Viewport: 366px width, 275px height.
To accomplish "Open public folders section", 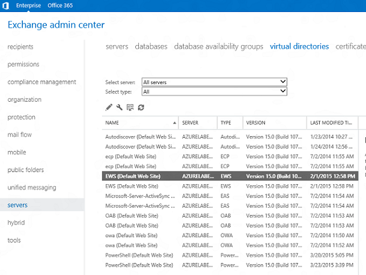I will [x=26, y=170].
